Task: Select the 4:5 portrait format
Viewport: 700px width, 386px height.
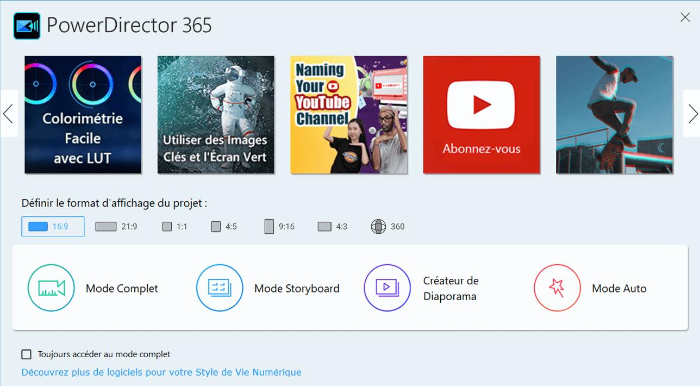Action: (x=224, y=227)
